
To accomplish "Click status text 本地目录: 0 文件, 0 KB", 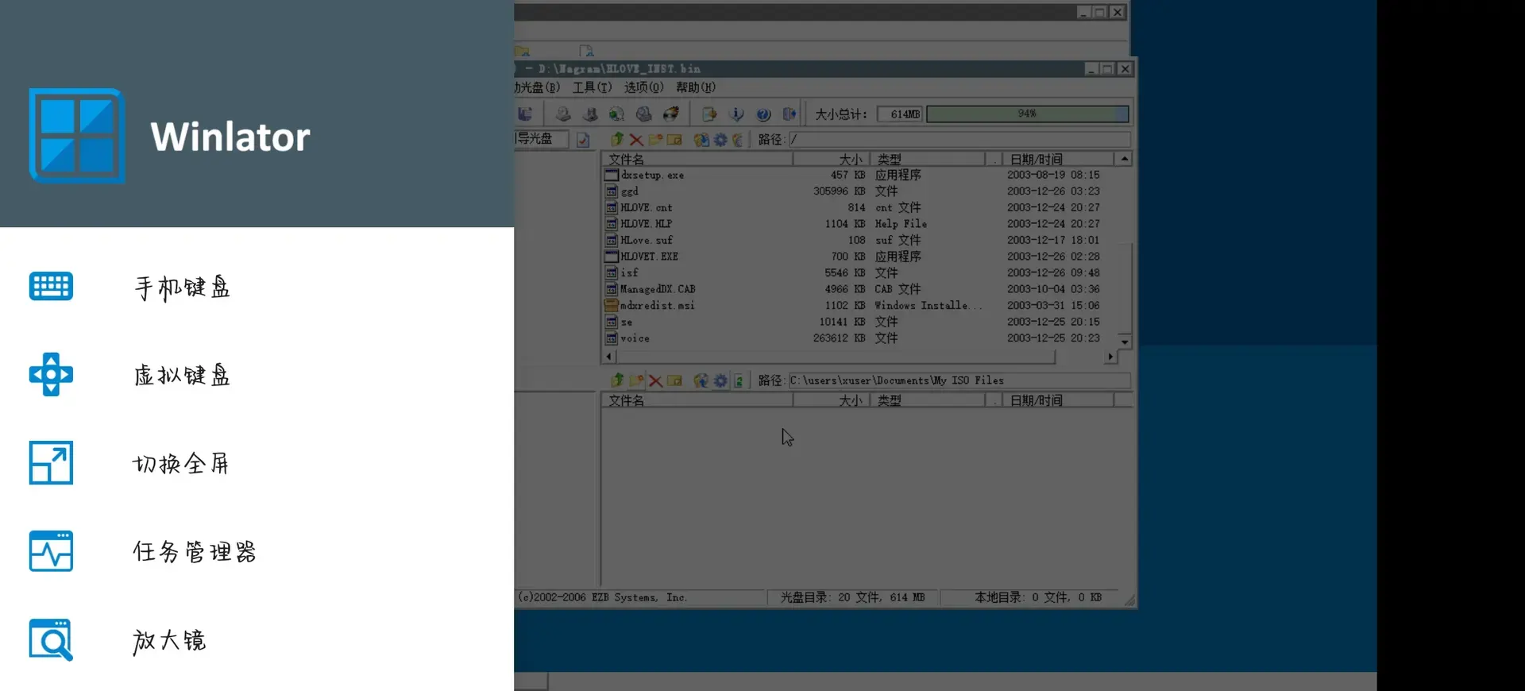I will click(1038, 597).
